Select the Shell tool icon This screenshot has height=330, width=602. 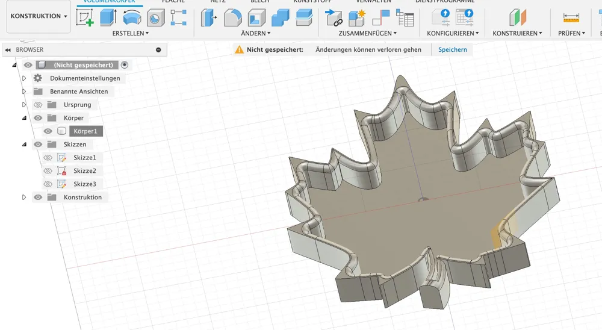pos(256,17)
